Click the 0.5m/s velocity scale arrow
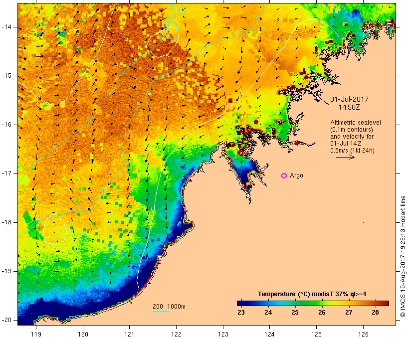Image resolution: width=409 pixels, height=339 pixels. pos(345,157)
